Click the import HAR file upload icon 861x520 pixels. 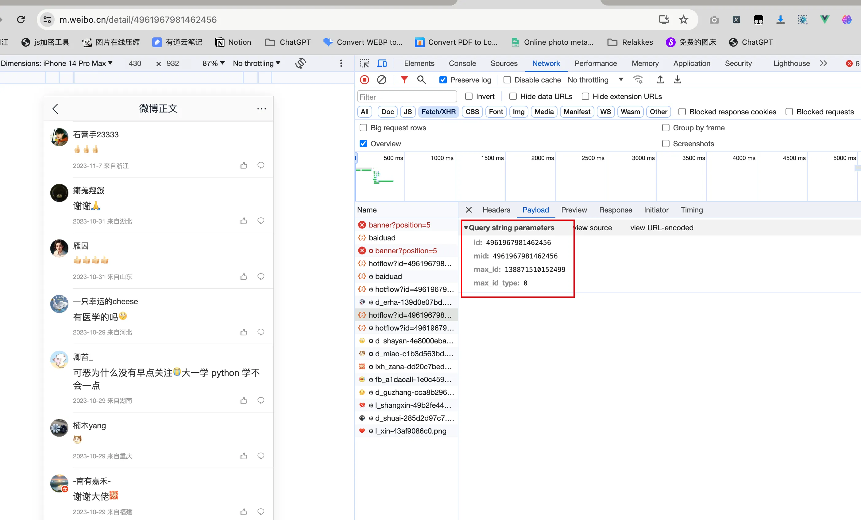[660, 80]
